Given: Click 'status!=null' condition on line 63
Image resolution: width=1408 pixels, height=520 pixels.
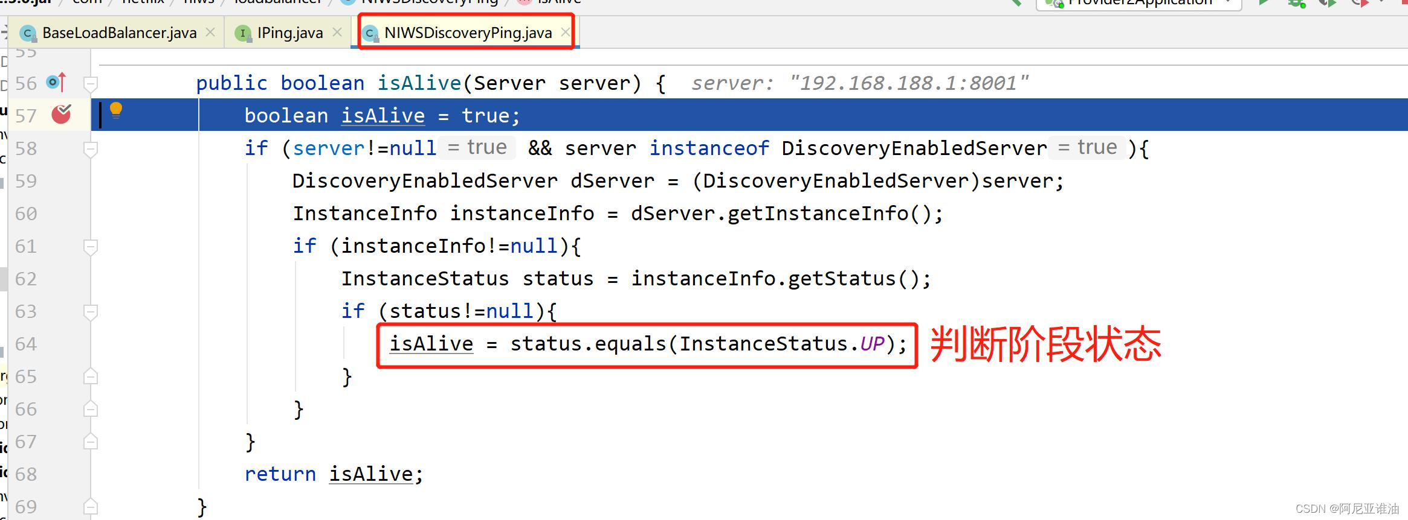Looking at the screenshot, I should 461,311.
